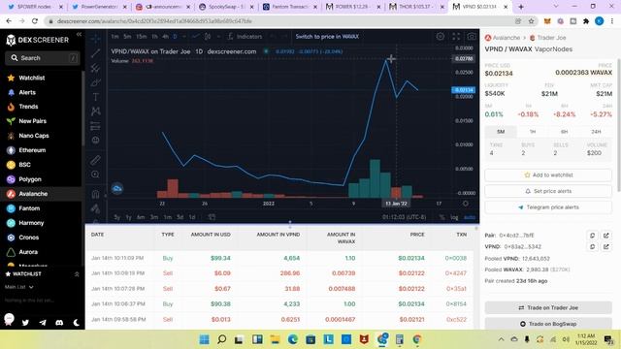This screenshot has width=621, height=349.
Task: Open price scale settings gear
Action: 466,204
